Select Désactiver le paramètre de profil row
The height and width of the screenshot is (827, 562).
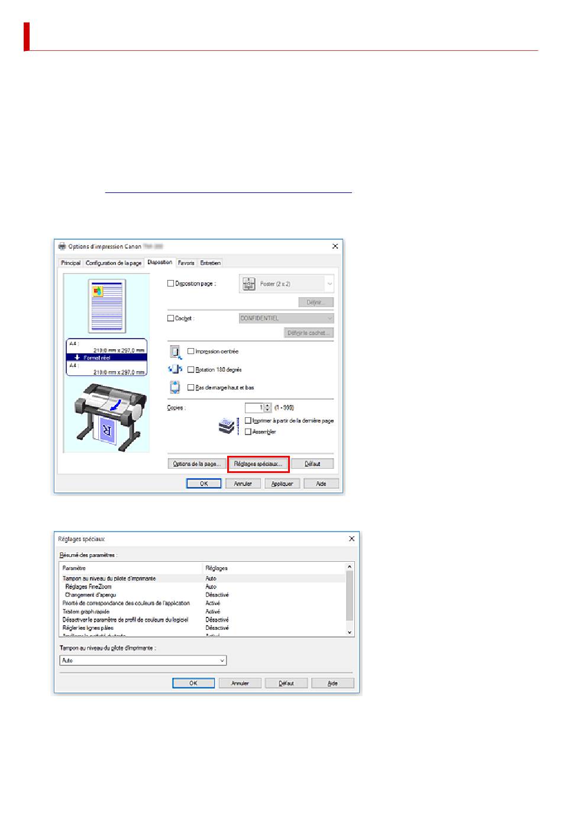[x=202, y=620]
